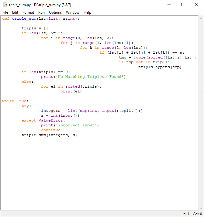Click the scrollbar up arrow
Screen dimensions: 204x217
[x=200, y=18]
